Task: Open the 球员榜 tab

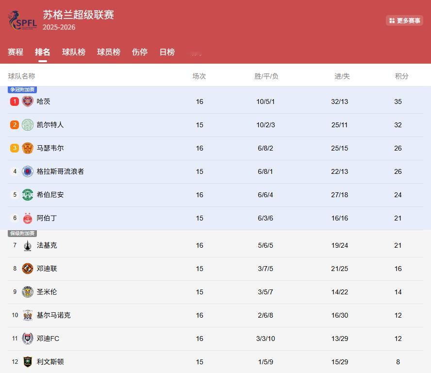Action: click(109, 52)
